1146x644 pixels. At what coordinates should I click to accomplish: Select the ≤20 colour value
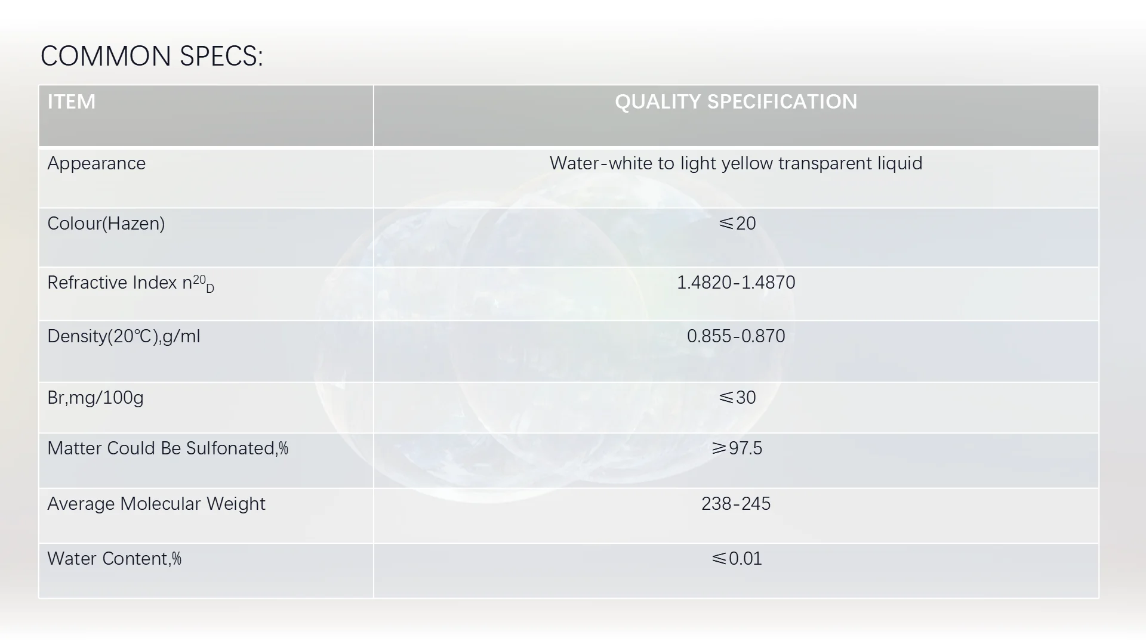tap(737, 224)
